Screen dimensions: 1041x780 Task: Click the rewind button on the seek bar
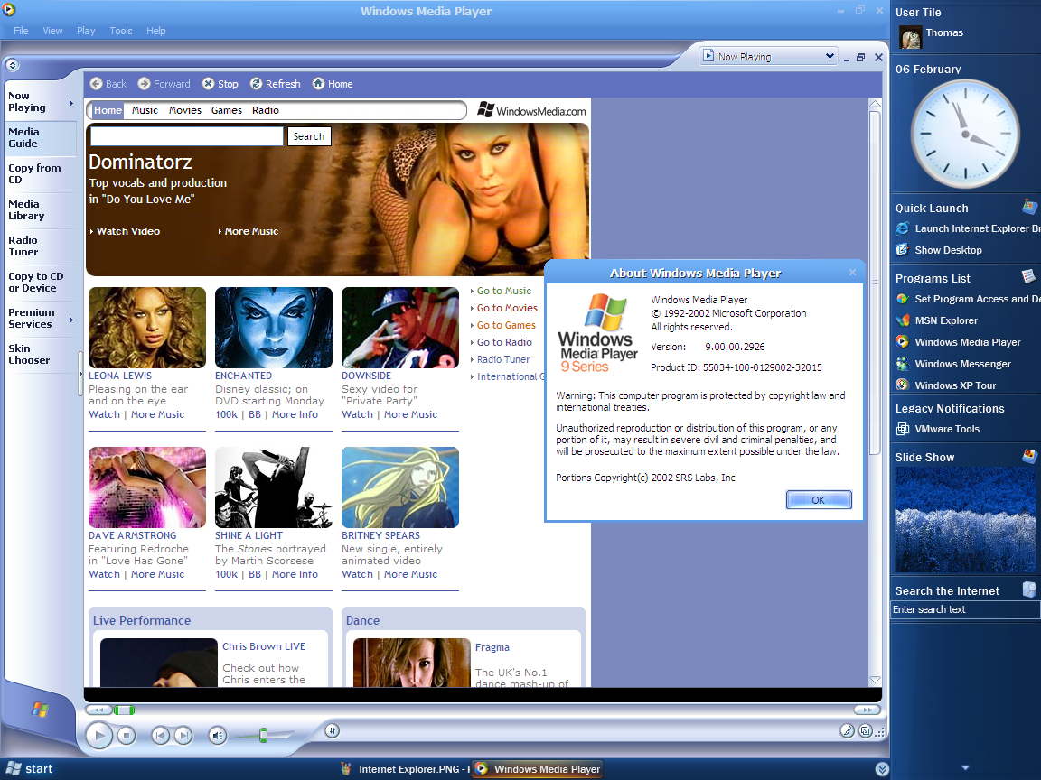pyautogui.click(x=98, y=710)
